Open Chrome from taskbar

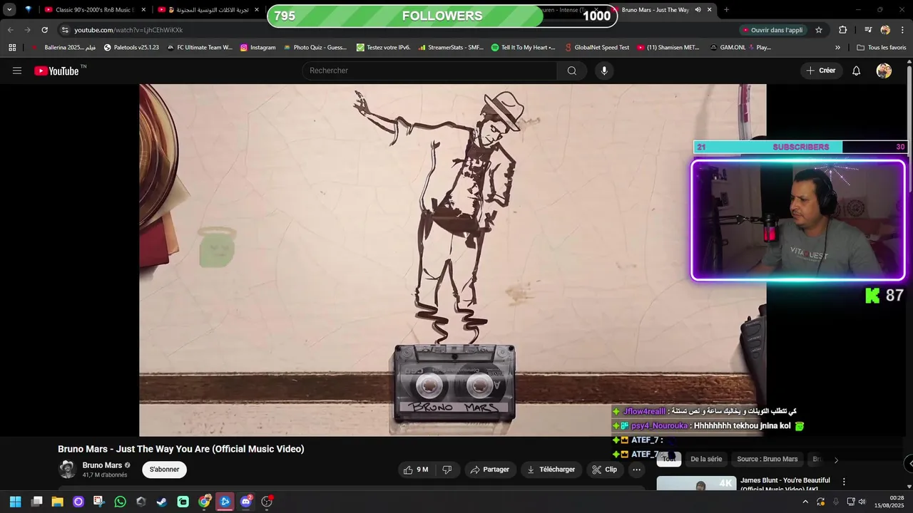204,502
